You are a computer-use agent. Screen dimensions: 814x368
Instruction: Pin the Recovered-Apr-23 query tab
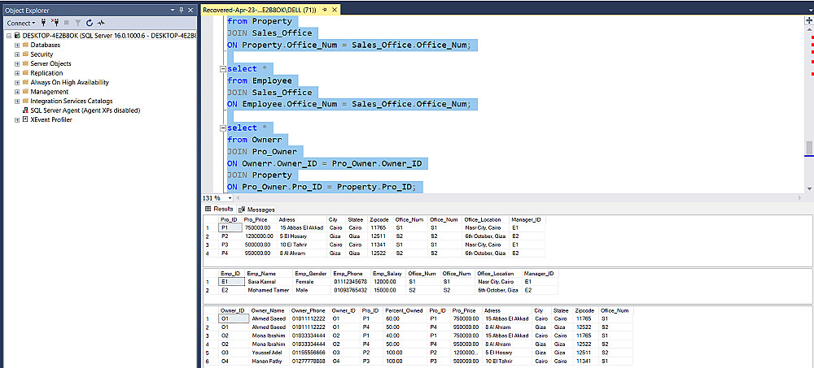point(325,10)
